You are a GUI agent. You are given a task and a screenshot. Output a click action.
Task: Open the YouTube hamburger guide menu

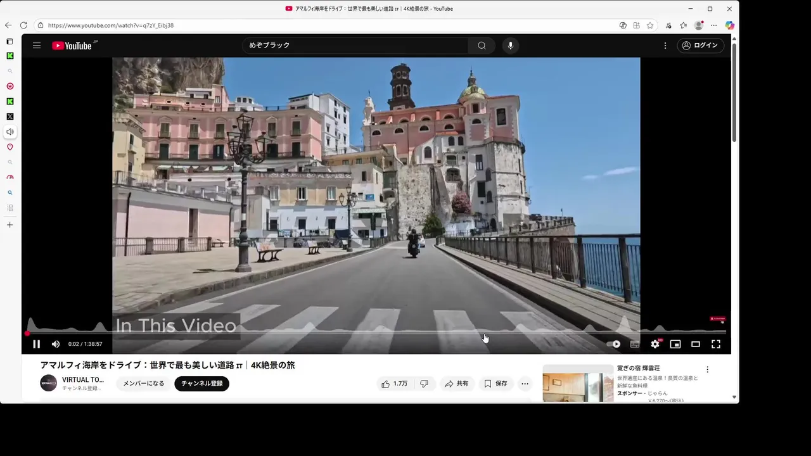37,46
